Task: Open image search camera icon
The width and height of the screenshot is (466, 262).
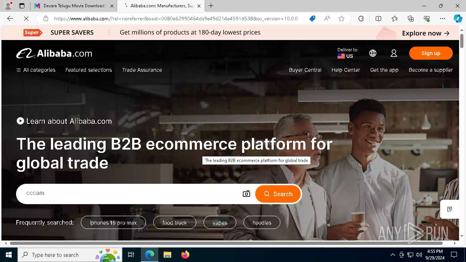Action: pos(246,194)
